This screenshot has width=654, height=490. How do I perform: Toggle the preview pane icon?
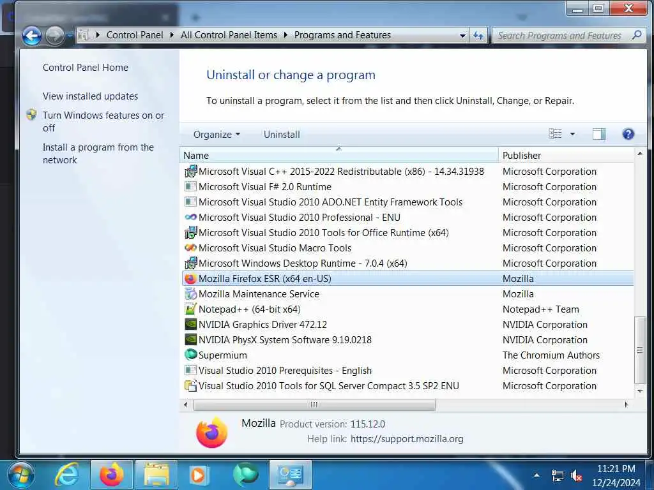click(x=599, y=134)
